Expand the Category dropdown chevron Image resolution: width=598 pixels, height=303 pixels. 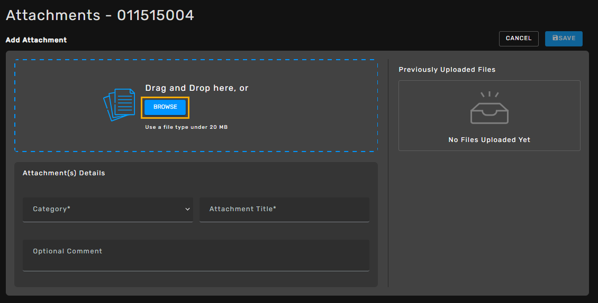187,209
